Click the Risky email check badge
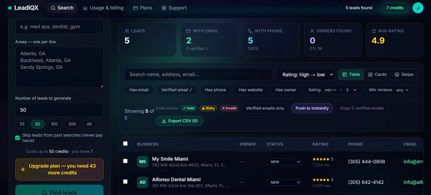431x195 pixels. pos(208,108)
